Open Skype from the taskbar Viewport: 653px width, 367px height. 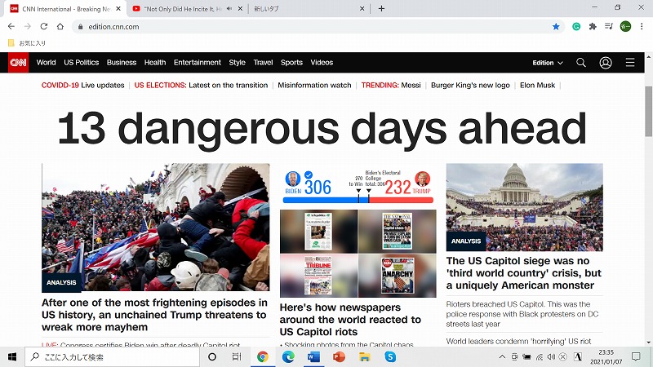pos(390,357)
